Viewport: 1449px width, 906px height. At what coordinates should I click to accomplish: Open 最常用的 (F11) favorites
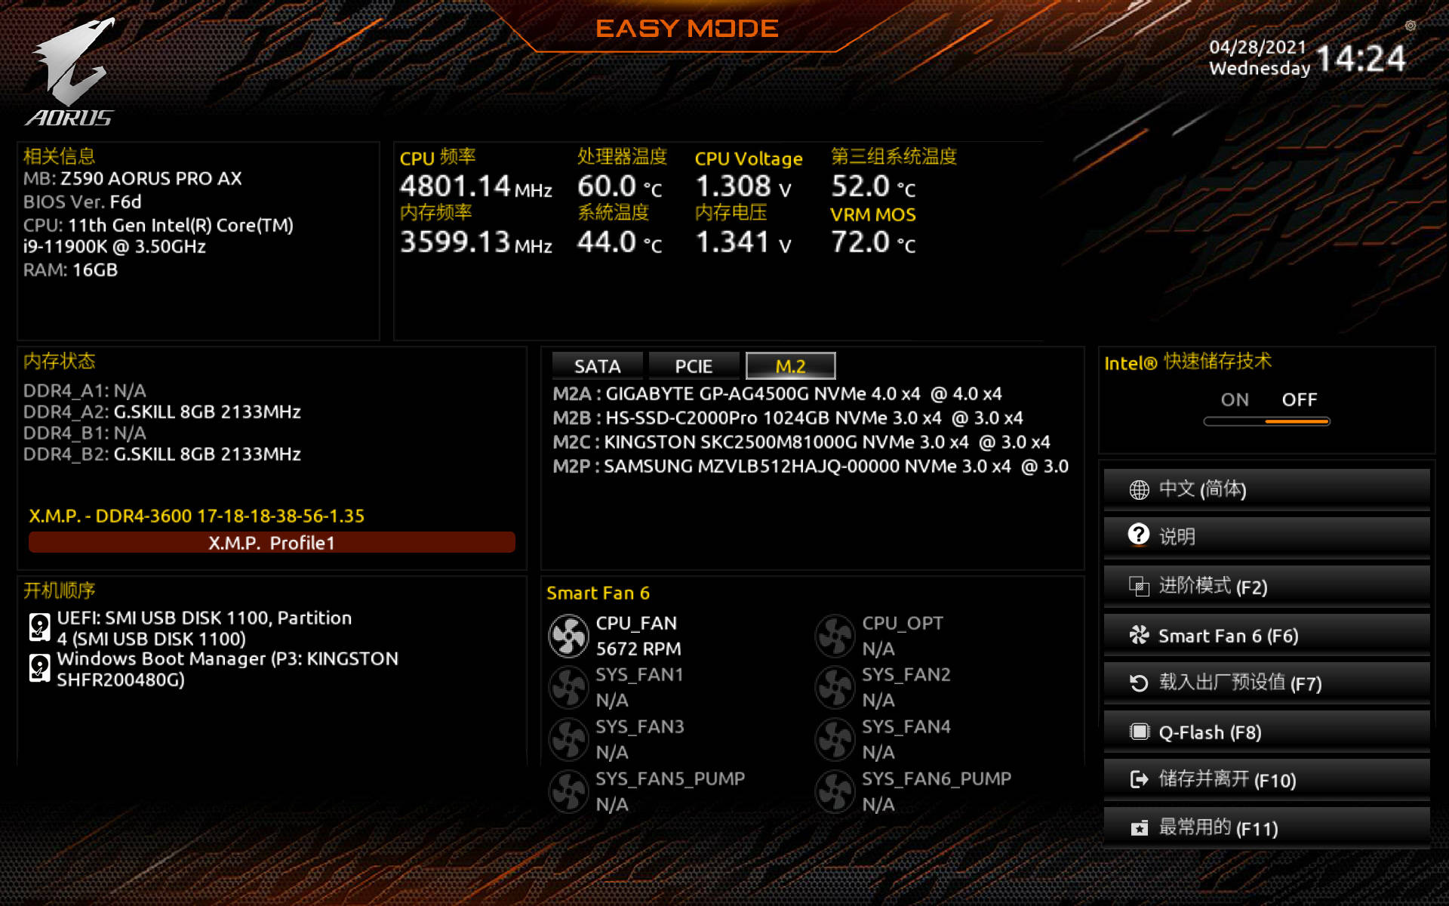coord(1266,828)
